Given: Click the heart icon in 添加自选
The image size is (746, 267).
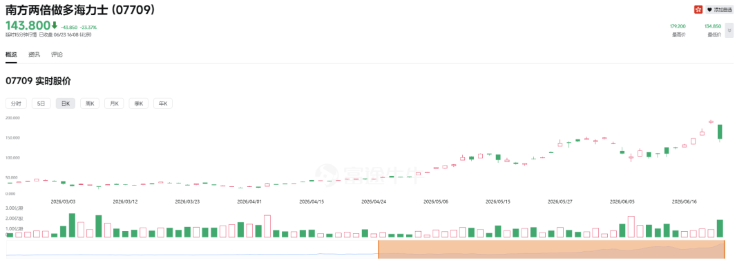Looking at the screenshot, I should pyautogui.click(x=709, y=10).
